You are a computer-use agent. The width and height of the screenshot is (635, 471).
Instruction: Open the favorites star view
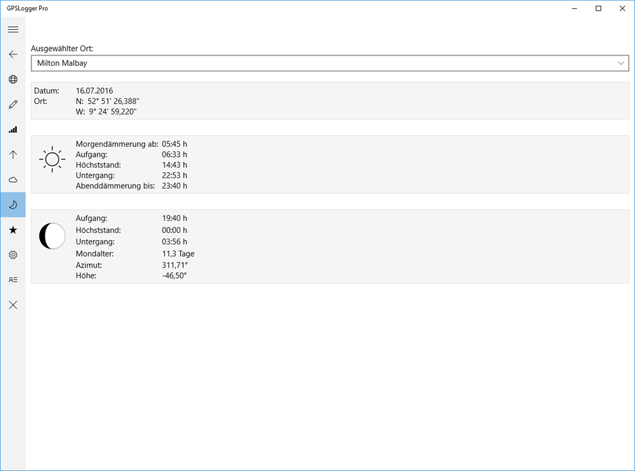[13, 230]
